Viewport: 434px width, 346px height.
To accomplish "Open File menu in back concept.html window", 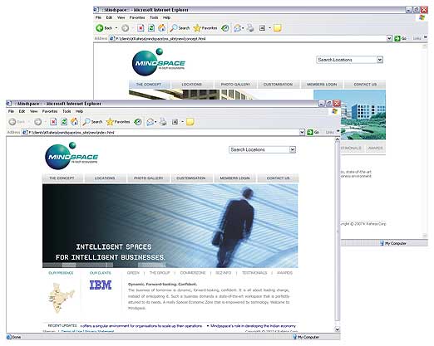I will point(98,17).
